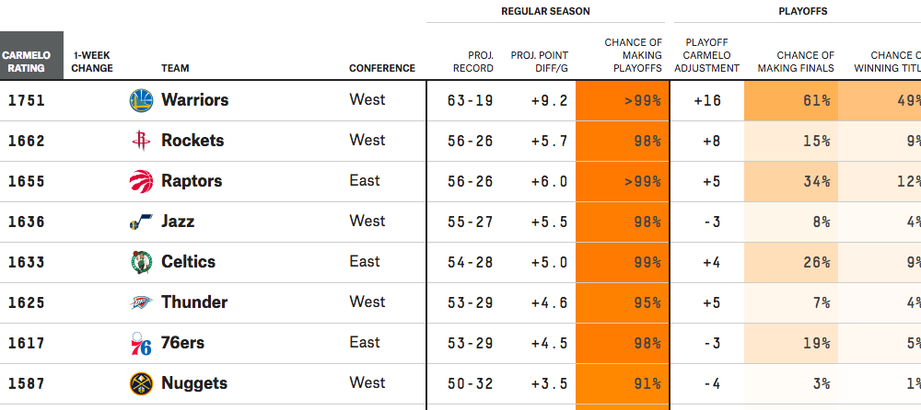921x410 pixels.
Task: Click the Warriors 61% finals chance cell
Action: tap(791, 100)
